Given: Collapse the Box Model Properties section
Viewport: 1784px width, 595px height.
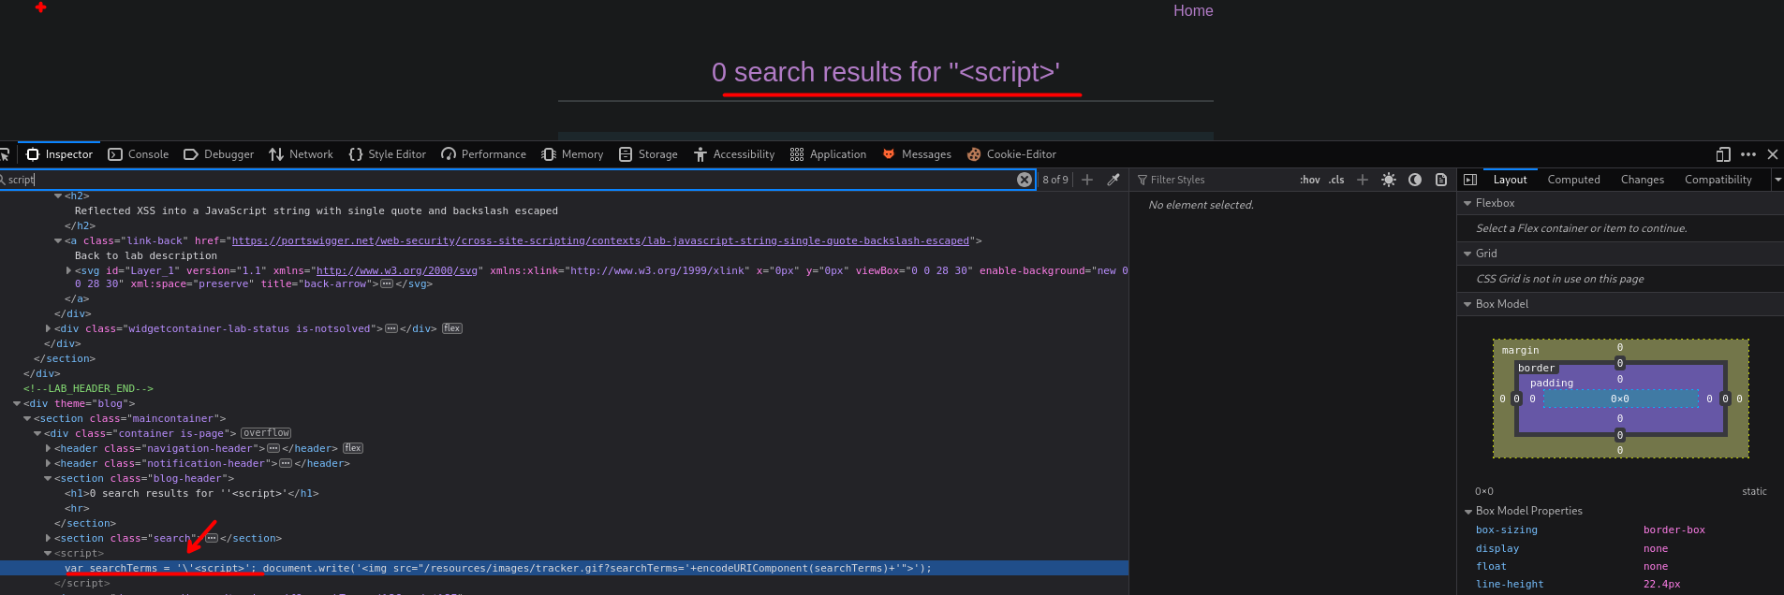Looking at the screenshot, I should tap(1467, 512).
